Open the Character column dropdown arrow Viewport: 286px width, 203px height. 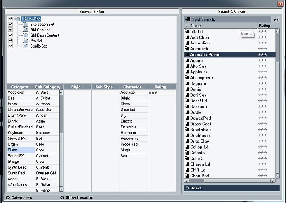(146, 87)
